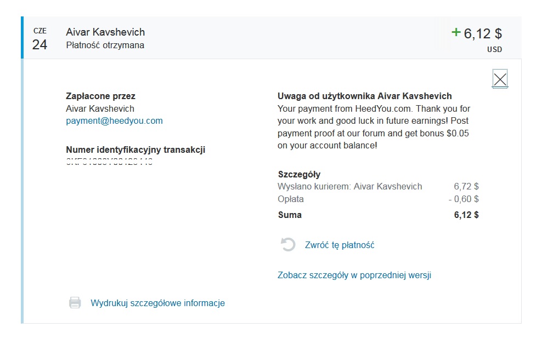Viewport: 553px width, 345px height.
Task: Open the payment@heedyou.com email link
Action: (x=114, y=120)
